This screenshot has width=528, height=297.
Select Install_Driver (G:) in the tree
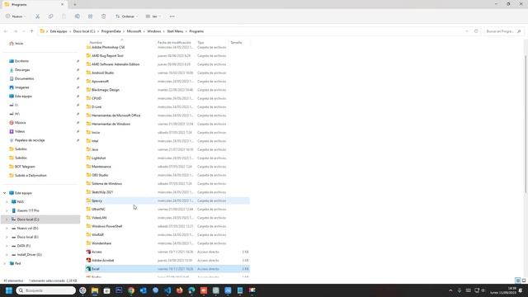[x=30, y=255]
